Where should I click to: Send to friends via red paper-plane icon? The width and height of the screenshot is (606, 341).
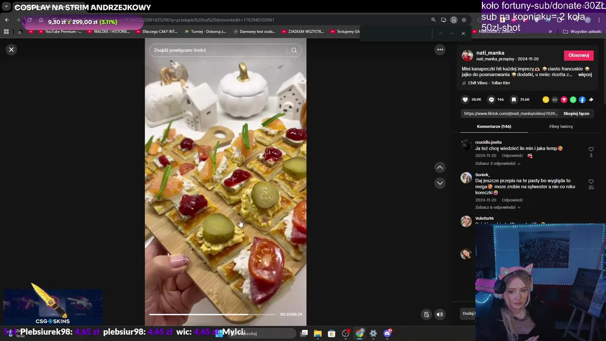(564, 99)
